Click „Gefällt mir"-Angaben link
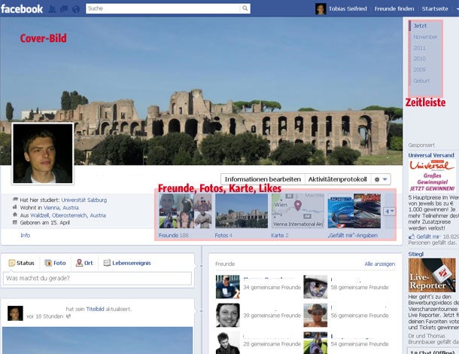459x354 pixels. click(x=352, y=235)
